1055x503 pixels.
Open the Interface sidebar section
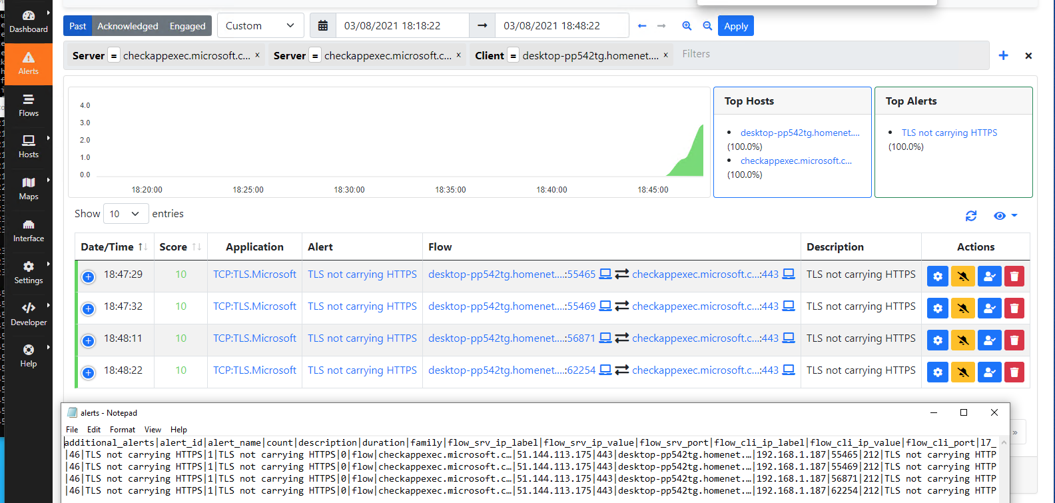point(28,231)
